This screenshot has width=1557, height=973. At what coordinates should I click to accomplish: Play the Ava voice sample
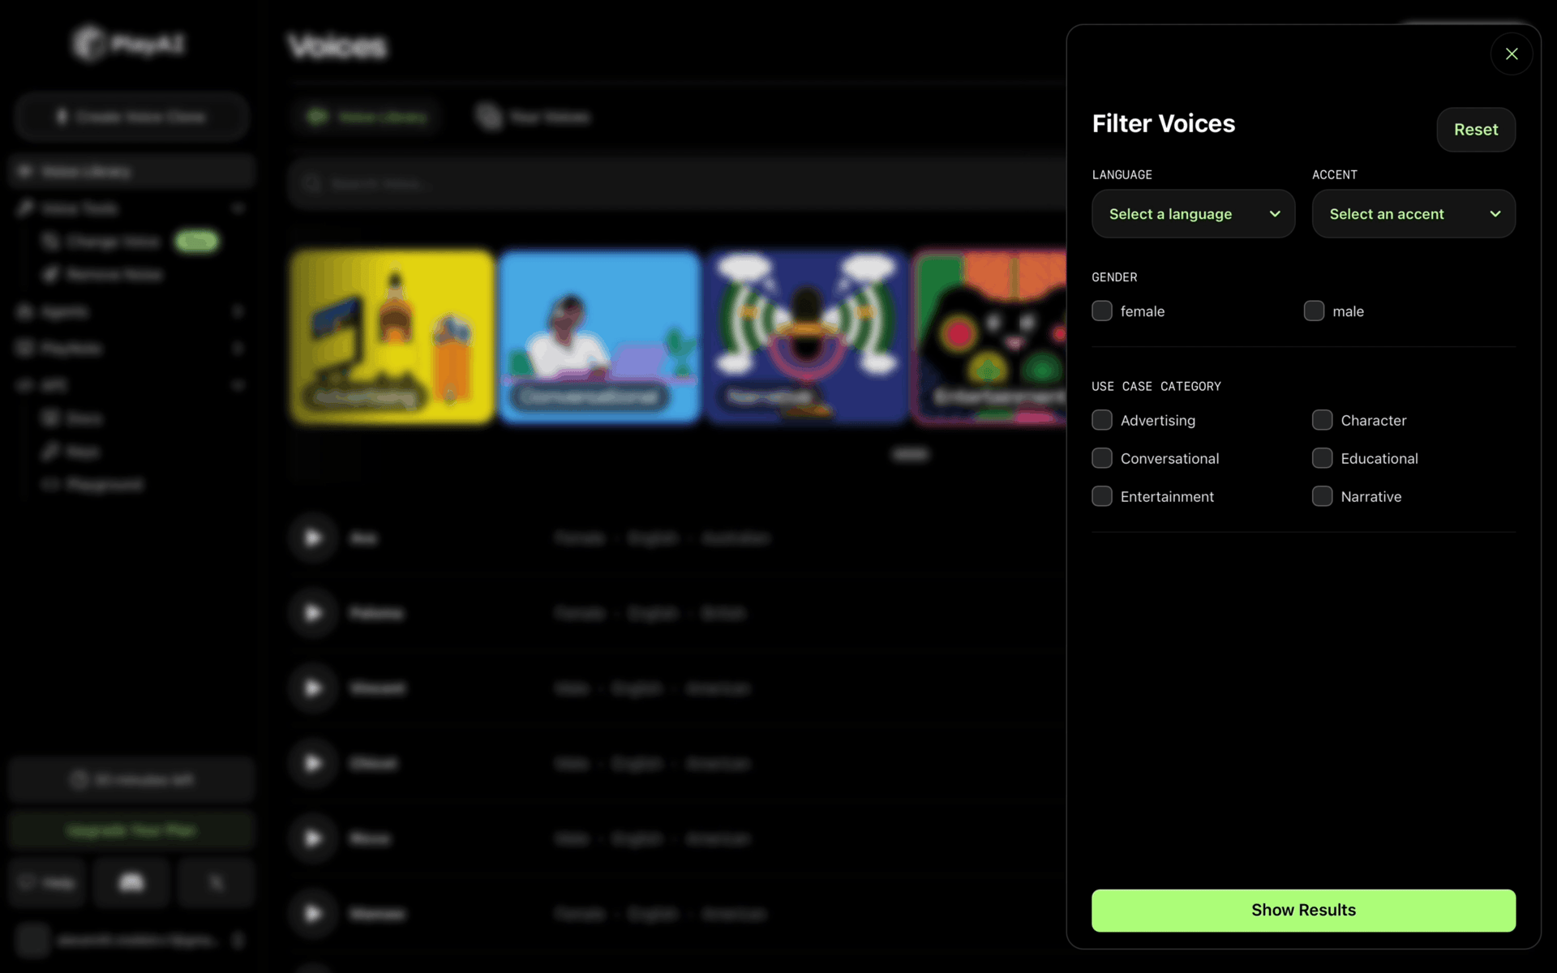[312, 538]
